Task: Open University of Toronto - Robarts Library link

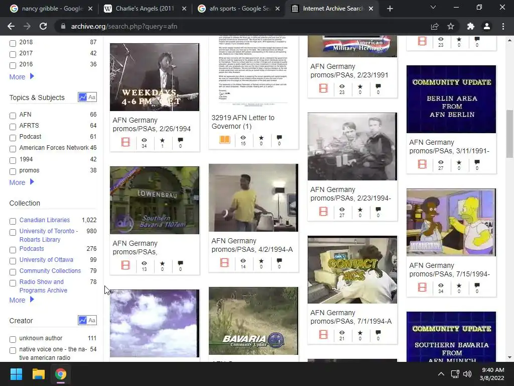Action: click(x=49, y=235)
